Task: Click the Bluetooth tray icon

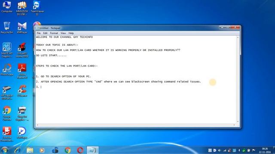Action: [x=239, y=150]
